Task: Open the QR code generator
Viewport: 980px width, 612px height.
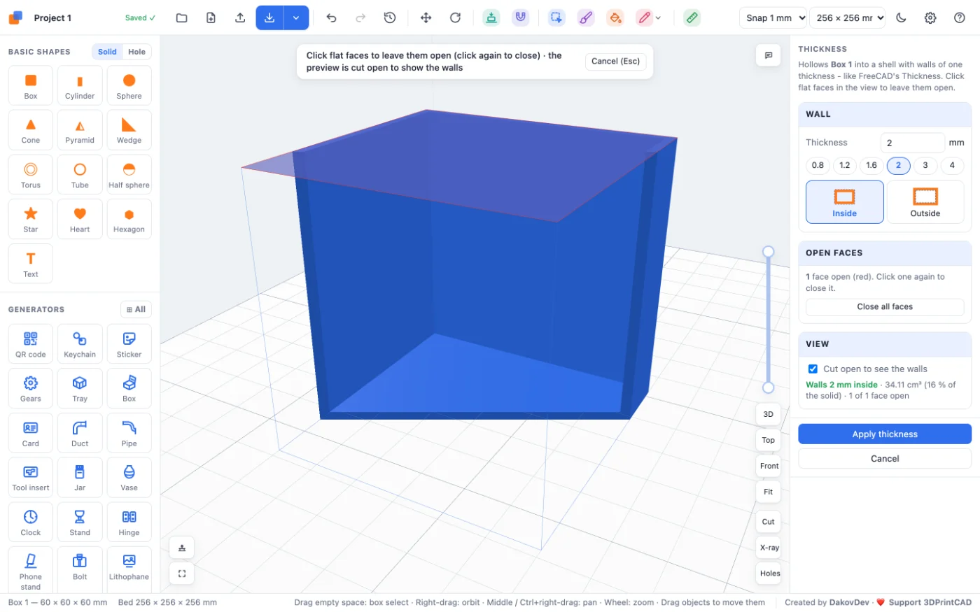Action: click(x=31, y=344)
